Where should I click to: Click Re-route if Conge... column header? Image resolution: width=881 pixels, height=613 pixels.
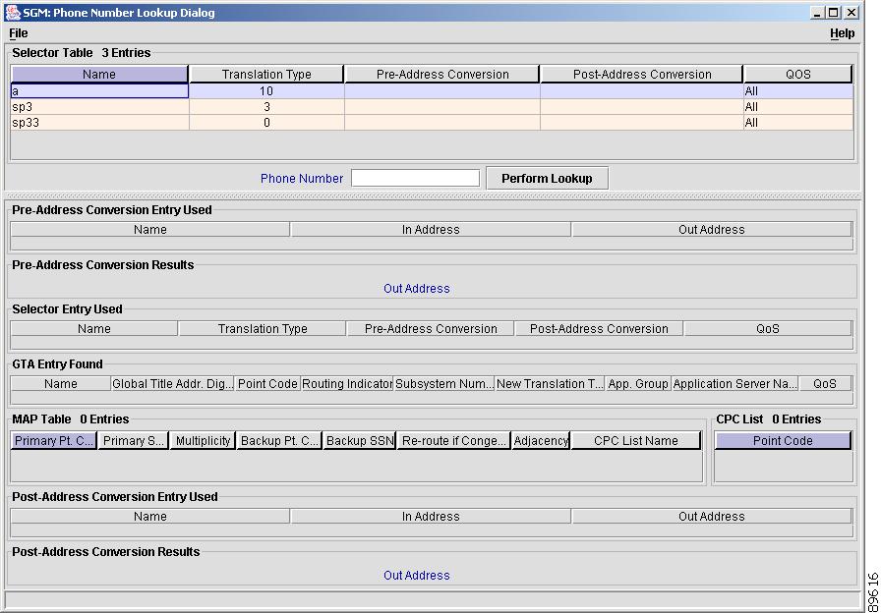pyautogui.click(x=454, y=441)
